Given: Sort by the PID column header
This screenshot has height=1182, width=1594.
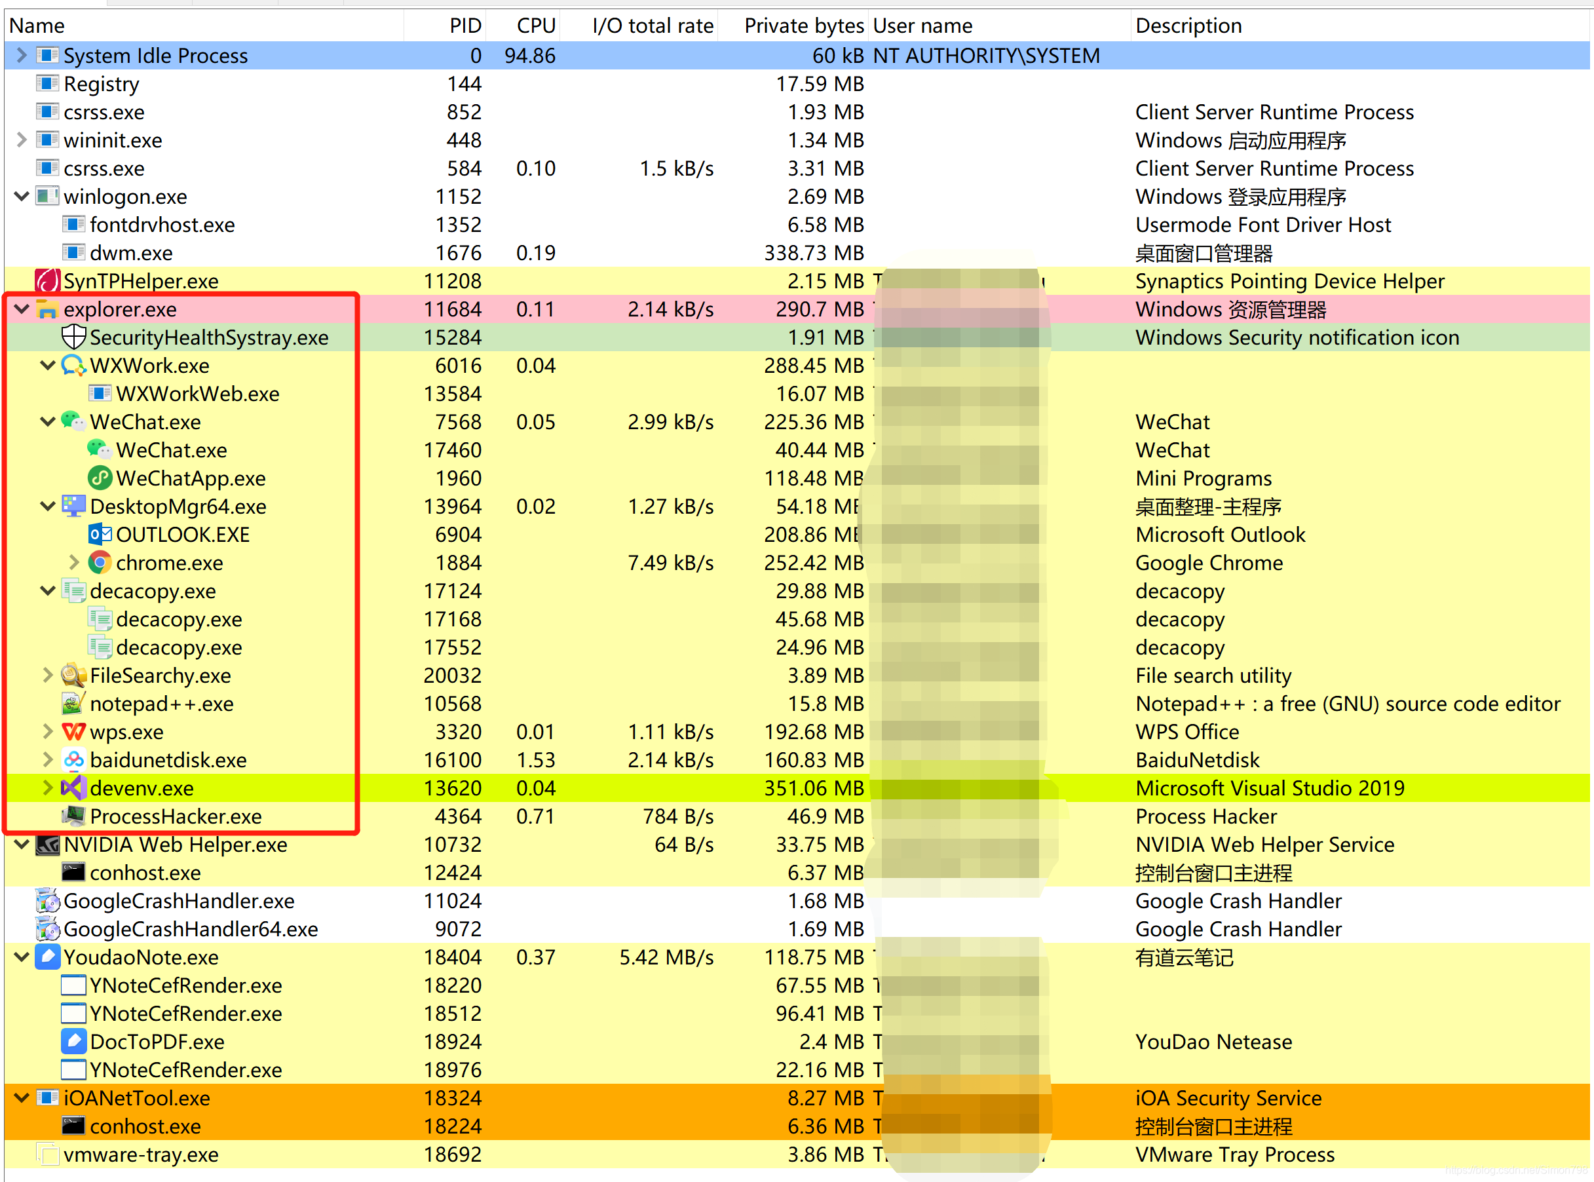Looking at the screenshot, I should click(445, 26).
